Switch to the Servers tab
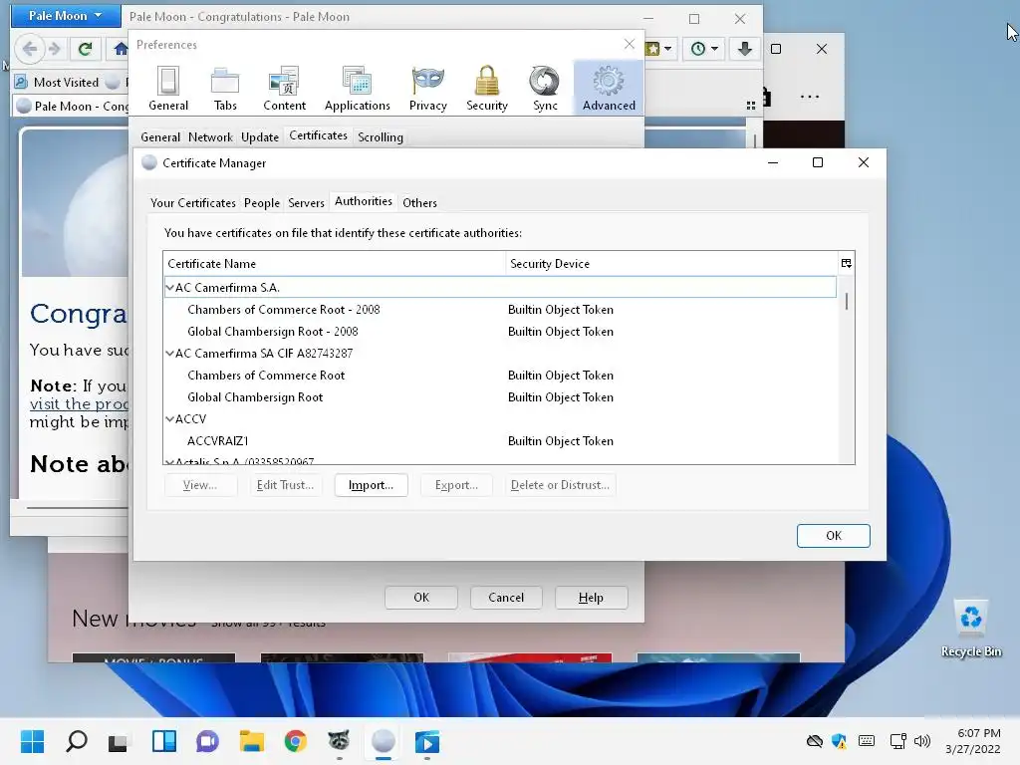This screenshot has height=765, width=1020. click(306, 203)
